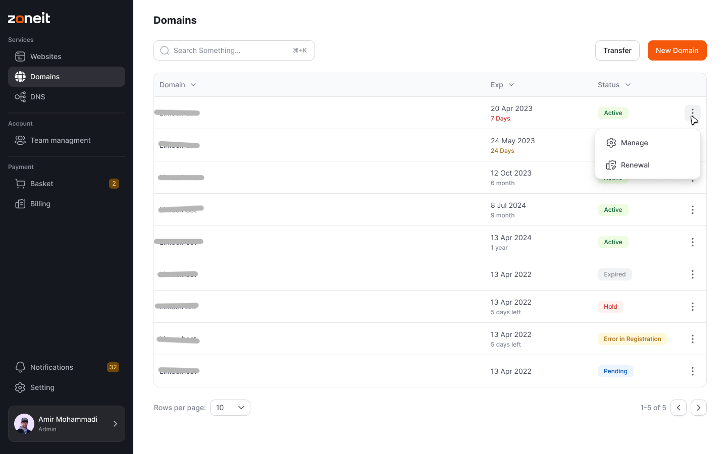Click the Notifications count badge 32
The width and height of the screenshot is (727, 454).
pyautogui.click(x=113, y=367)
